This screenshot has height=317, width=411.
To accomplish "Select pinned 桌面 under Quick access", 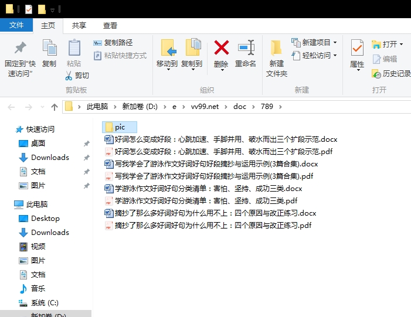I will [x=32, y=144].
